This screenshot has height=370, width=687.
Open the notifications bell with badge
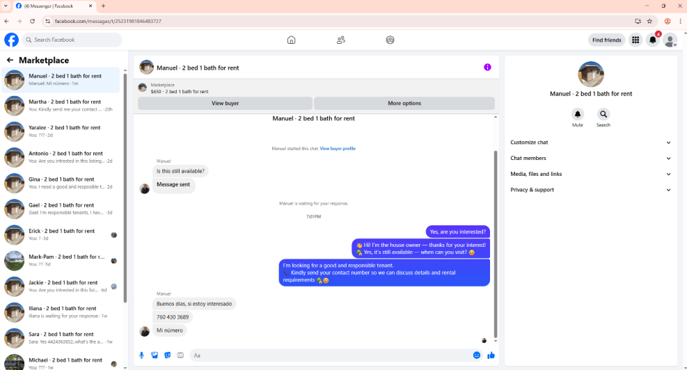point(653,40)
